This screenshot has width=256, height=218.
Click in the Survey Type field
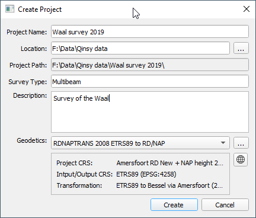tap(150, 81)
